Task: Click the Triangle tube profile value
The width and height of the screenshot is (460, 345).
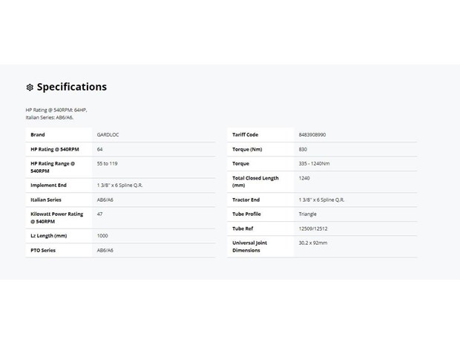Action: (x=307, y=214)
